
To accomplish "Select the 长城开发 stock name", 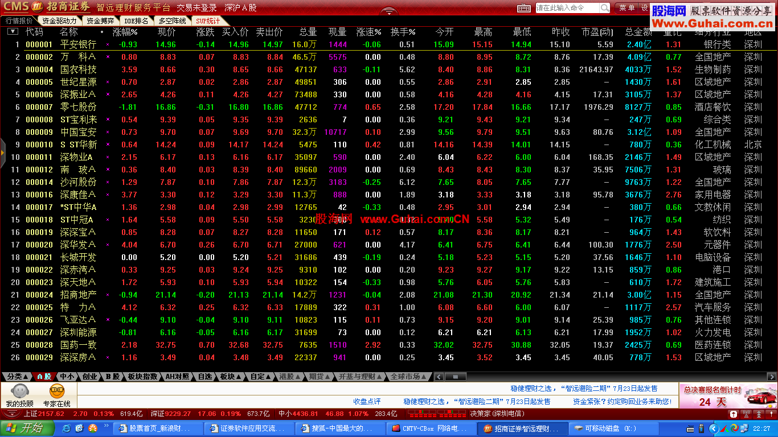I will (x=79, y=257).
